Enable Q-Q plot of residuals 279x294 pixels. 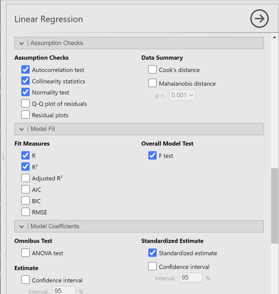click(26, 104)
